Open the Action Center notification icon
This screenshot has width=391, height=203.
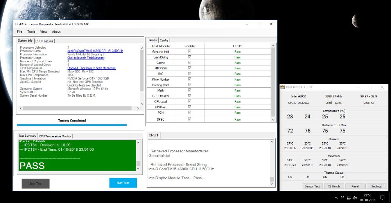click(x=382, y=198)
